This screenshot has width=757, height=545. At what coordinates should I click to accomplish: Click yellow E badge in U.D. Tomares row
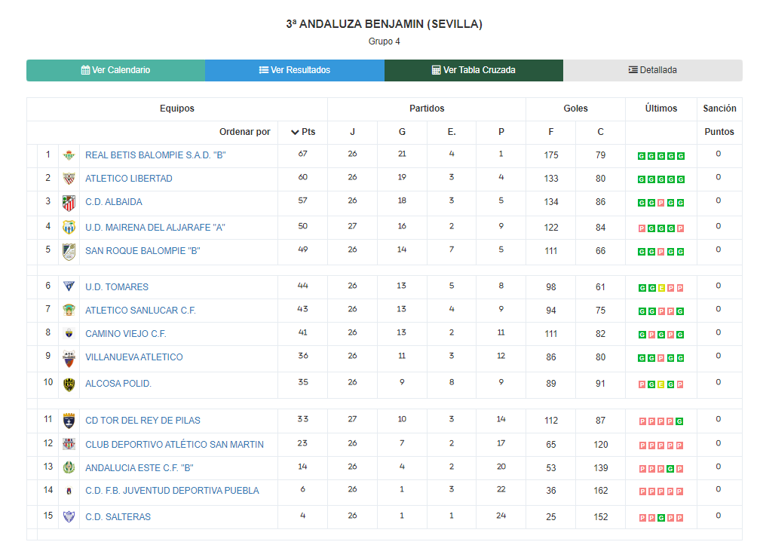[661, 288]
